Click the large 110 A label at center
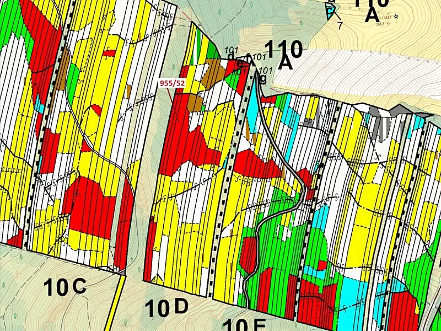 [x=284, y=55]
